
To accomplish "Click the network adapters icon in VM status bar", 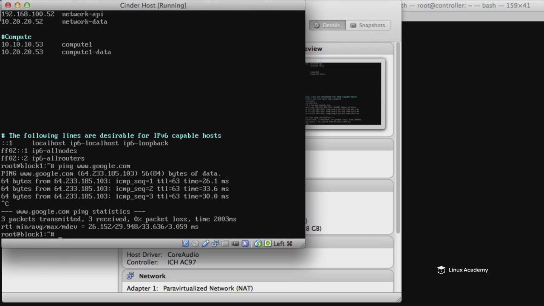I will [215, 244].
